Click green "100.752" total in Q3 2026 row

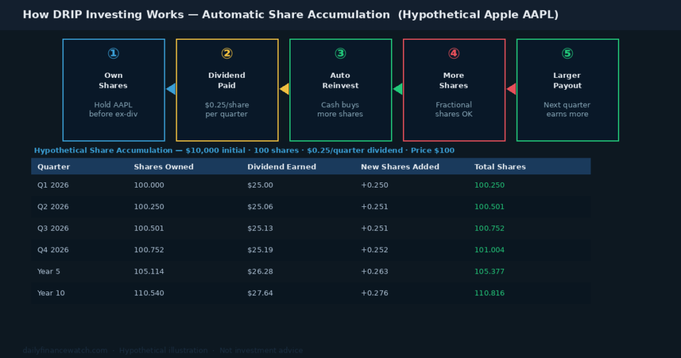(x=489, y=228)
